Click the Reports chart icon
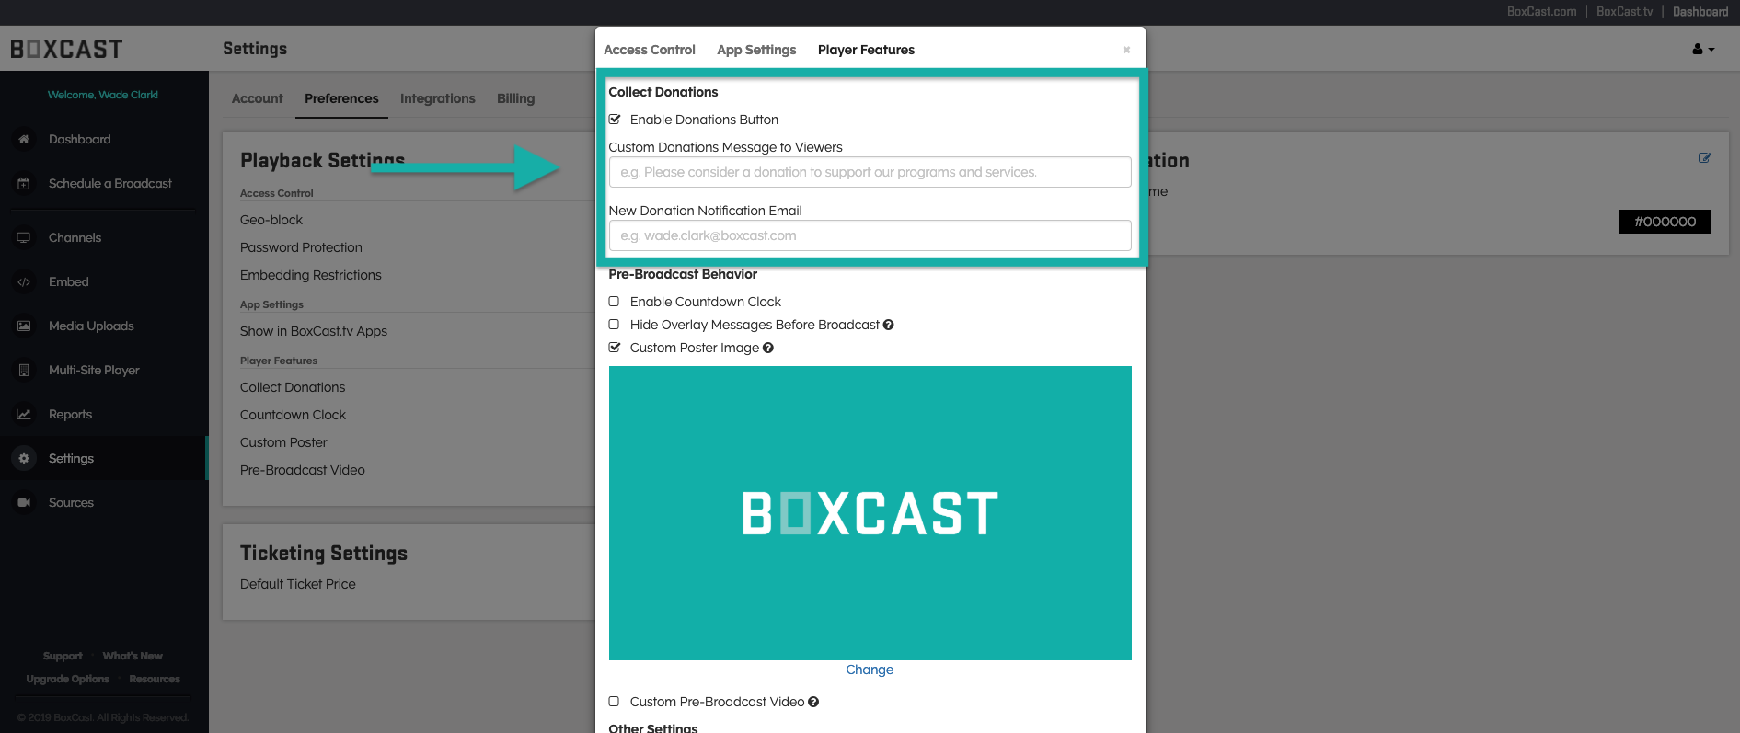Image resolution: width=1740 pixels, height=733 pixels. pos(24,415)
